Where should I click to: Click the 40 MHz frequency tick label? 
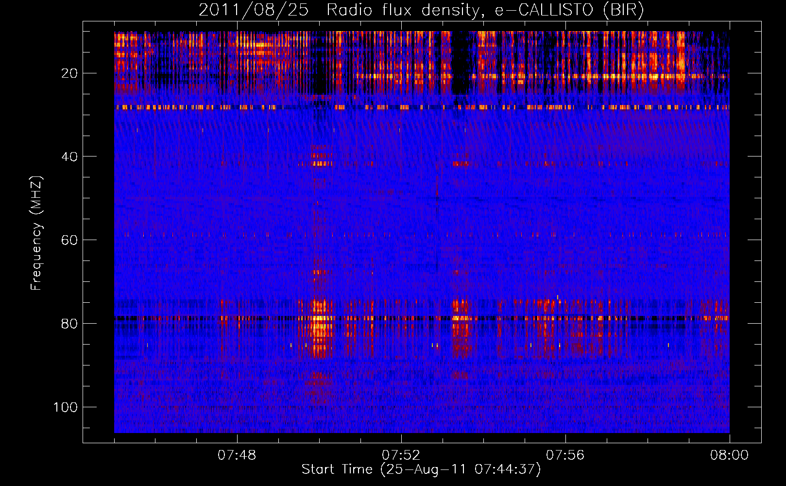[x=69, y=156]
